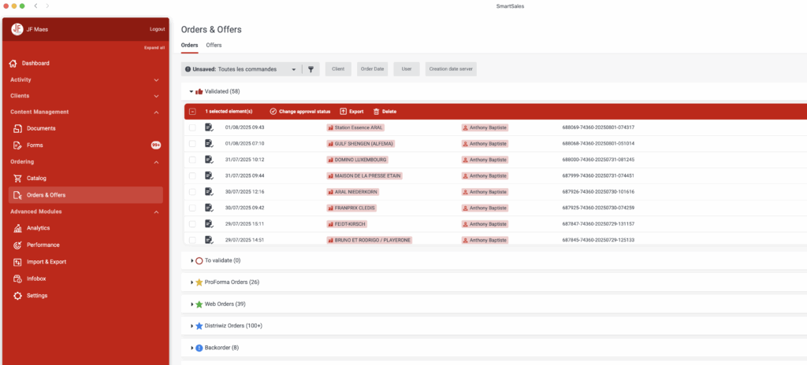The image size is (807, 365).
Task: Open order document icon for Station Essence ARAL
Action: pos(209,127)
